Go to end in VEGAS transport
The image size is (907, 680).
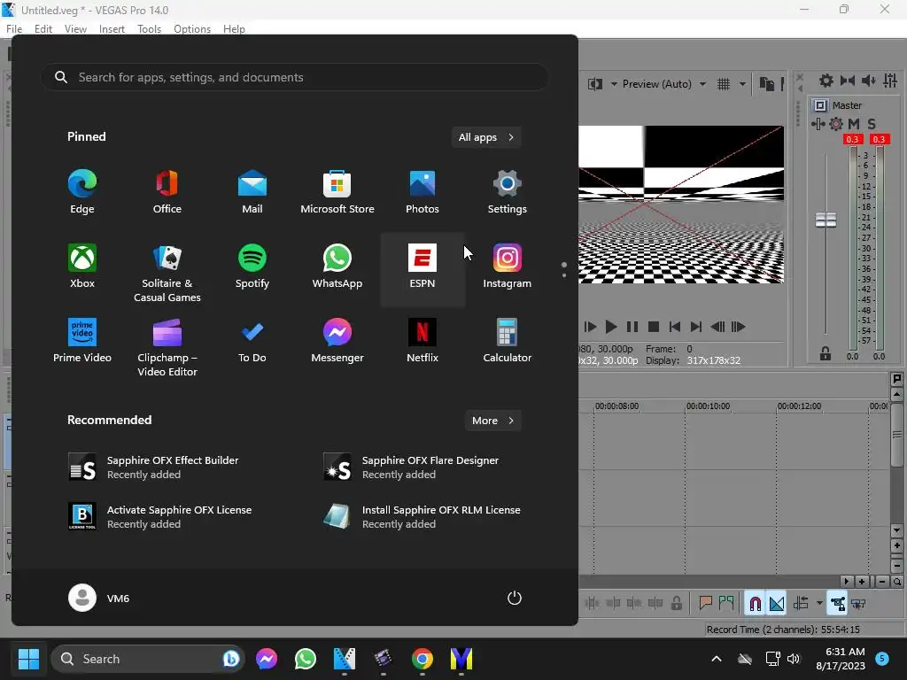[x=696, y=327]
